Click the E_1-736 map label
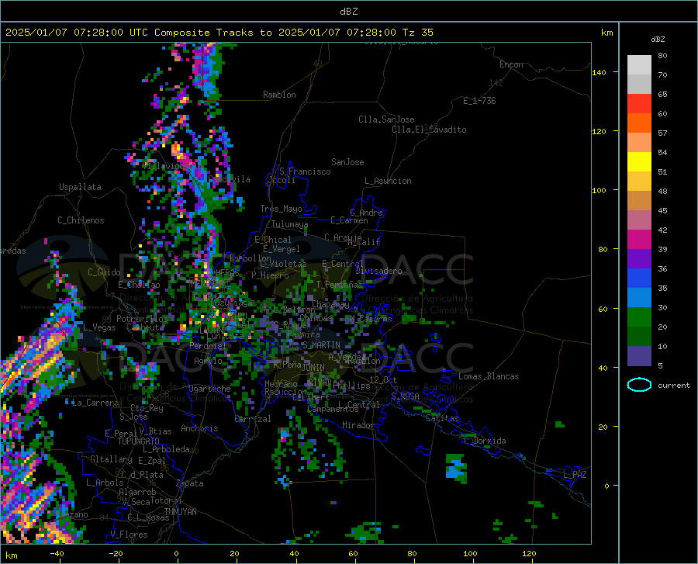The height and width of the screenshot is (564, 698). click(479, 101)
